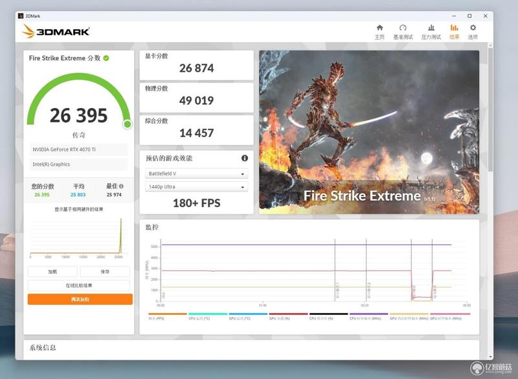518x379 pixels.
Task: Click green validation checkmark beside Fire Strike Extreme
Action: pos(106,58)
